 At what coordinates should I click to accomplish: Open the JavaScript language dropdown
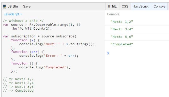pyautogui.click(x=13, y=14)
